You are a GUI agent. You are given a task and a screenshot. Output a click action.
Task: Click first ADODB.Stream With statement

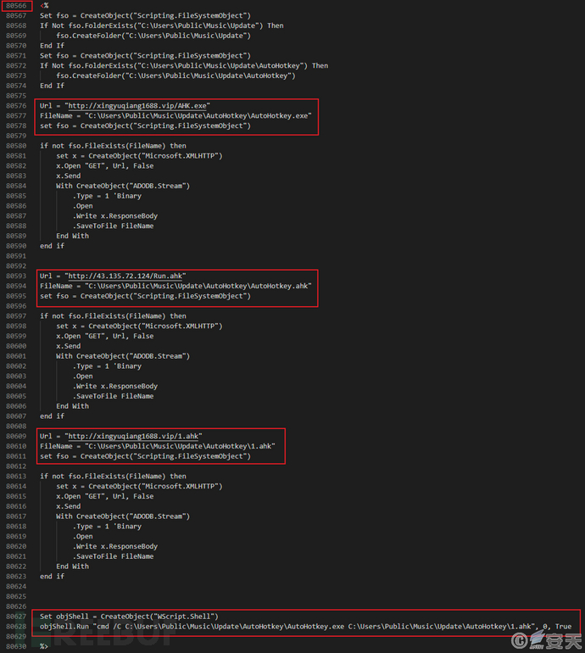point(123,187)
